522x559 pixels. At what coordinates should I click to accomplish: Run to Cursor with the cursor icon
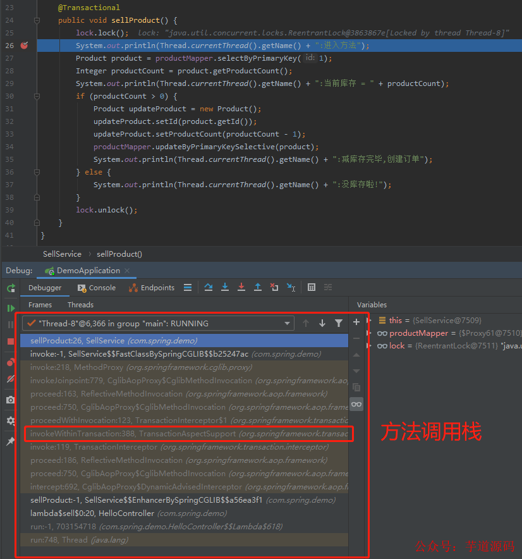coord(291,287)
